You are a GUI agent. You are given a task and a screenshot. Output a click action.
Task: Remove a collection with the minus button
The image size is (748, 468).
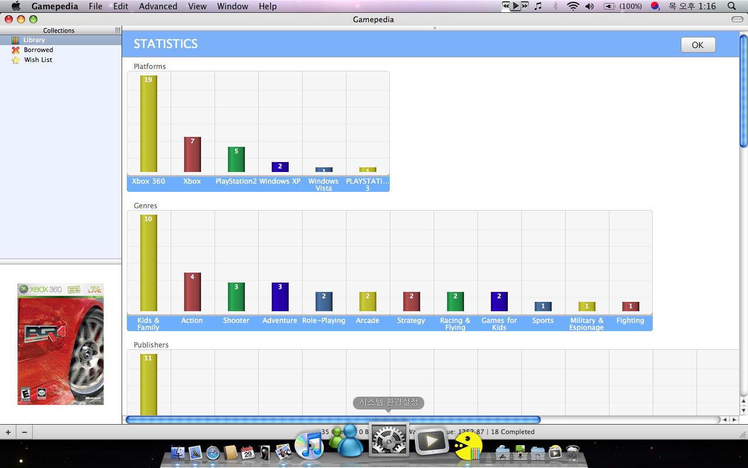(25, 432)
